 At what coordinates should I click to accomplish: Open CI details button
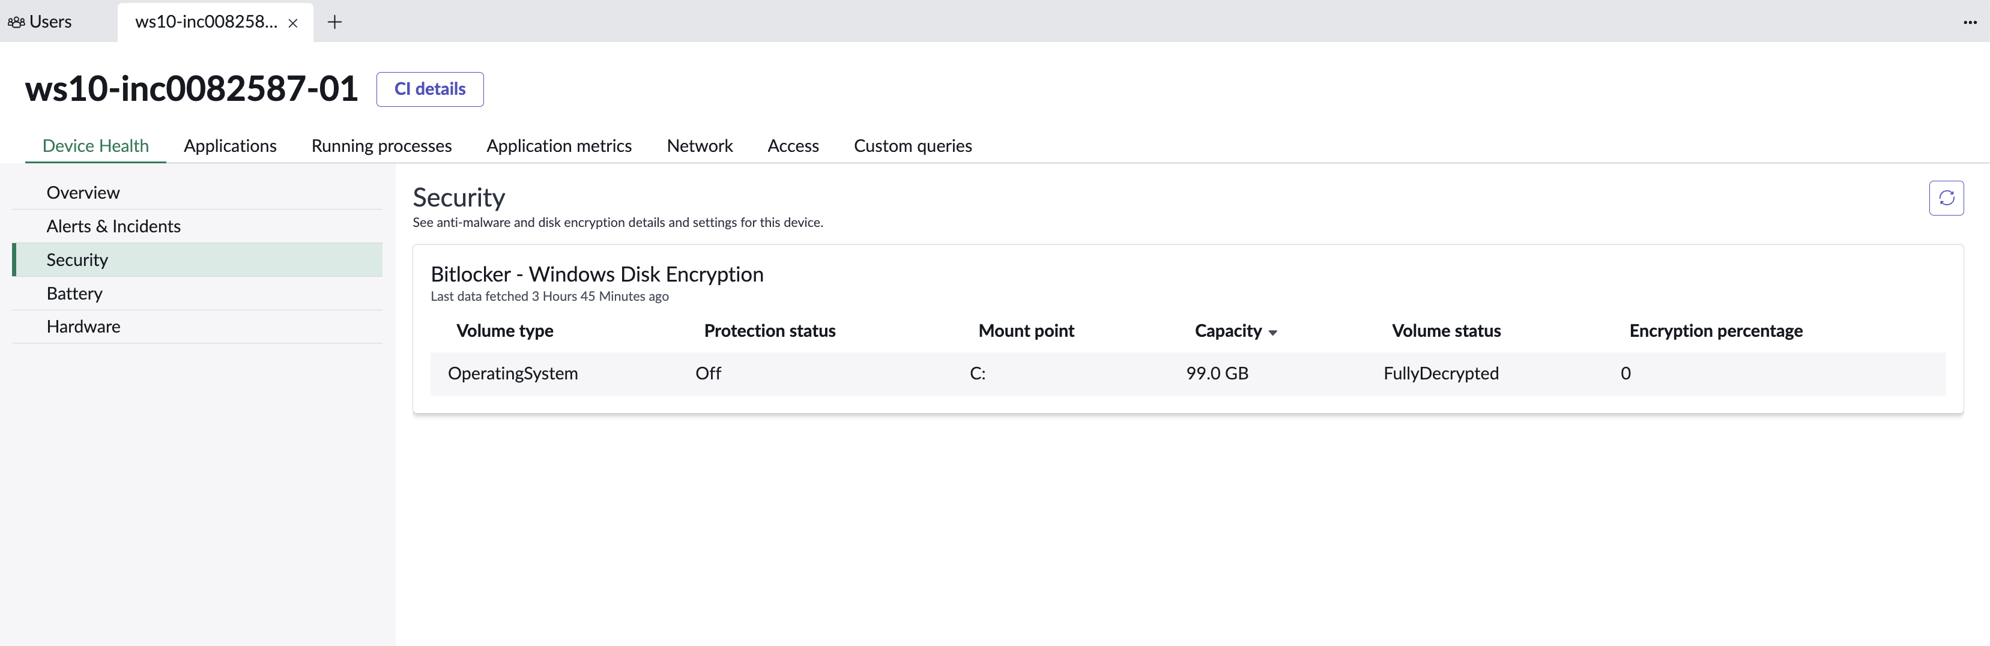point(429,89)
